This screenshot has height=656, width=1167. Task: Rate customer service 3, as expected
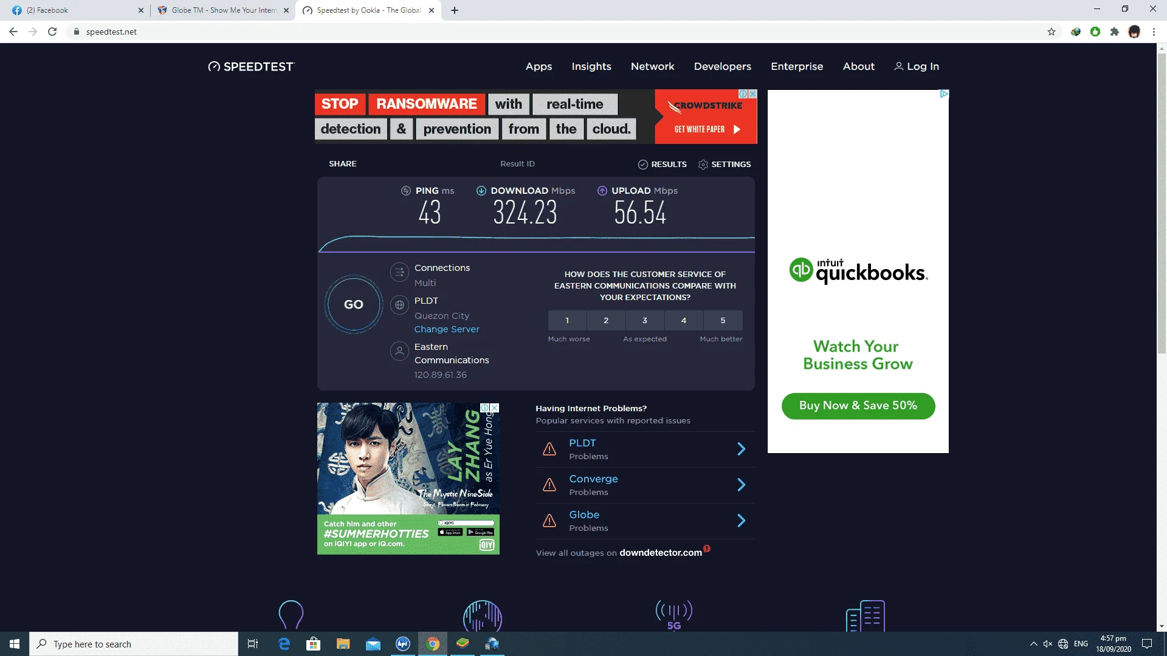click(645, 321)
